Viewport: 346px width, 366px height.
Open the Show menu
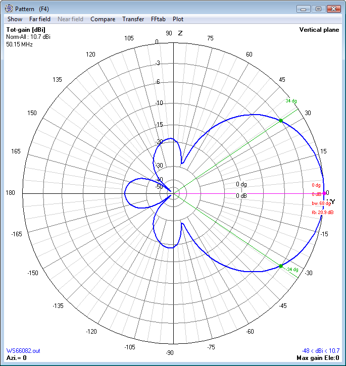(x=15, y=19)
